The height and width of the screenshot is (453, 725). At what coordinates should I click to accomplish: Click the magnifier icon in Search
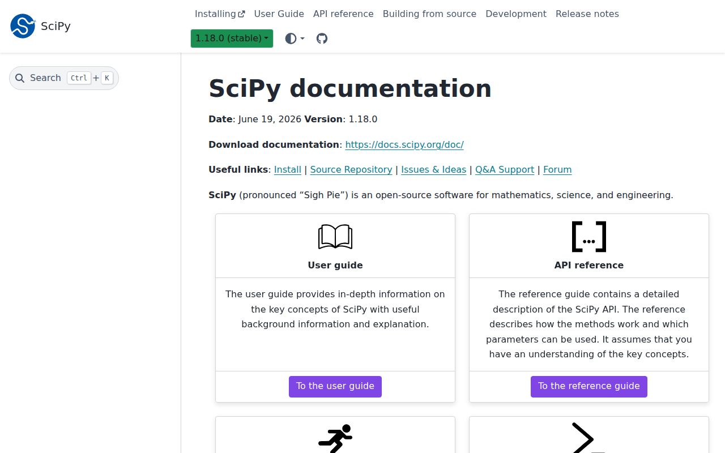pos(20,78)
